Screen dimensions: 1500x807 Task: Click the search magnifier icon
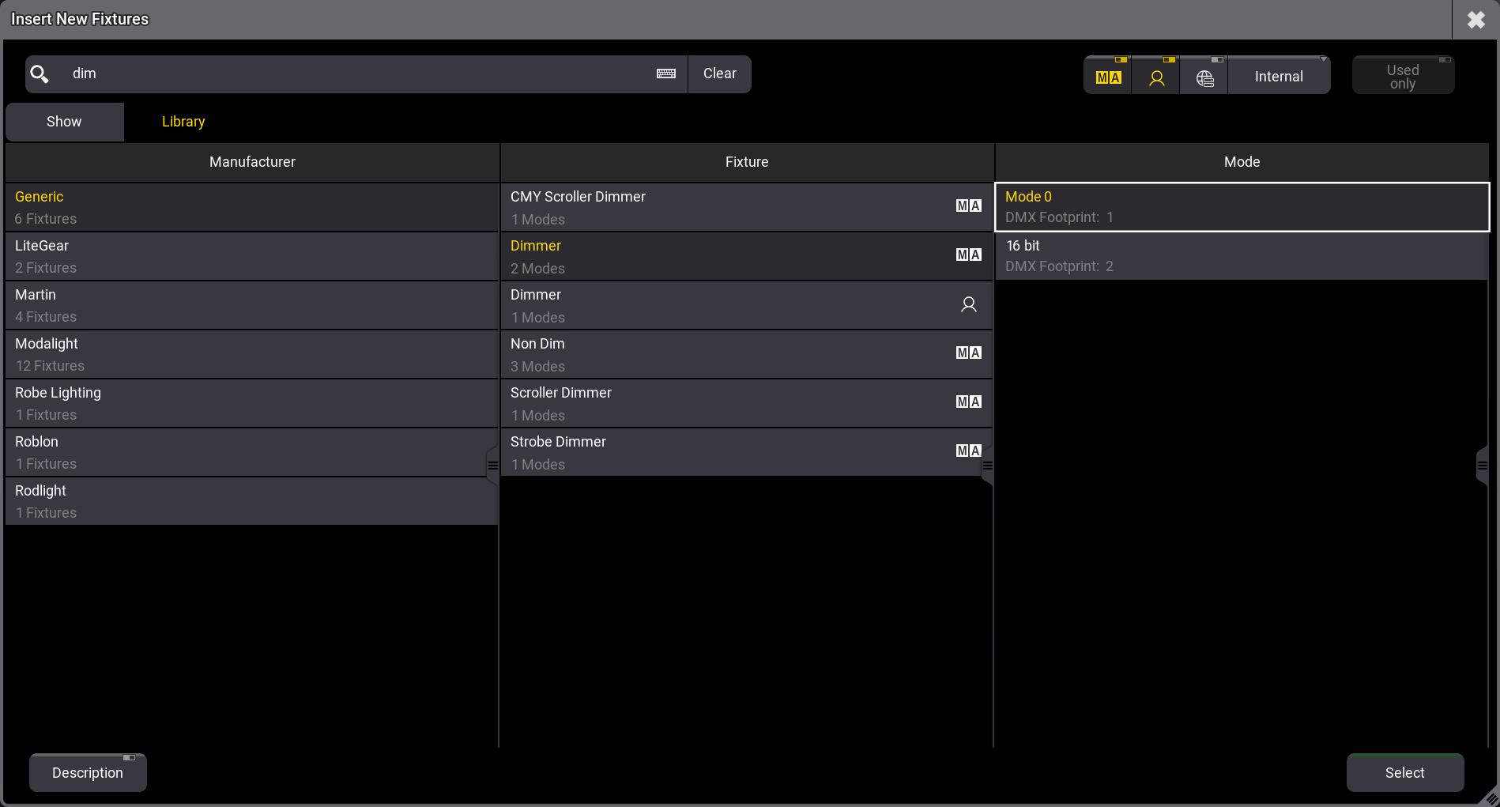pos(40,74)
